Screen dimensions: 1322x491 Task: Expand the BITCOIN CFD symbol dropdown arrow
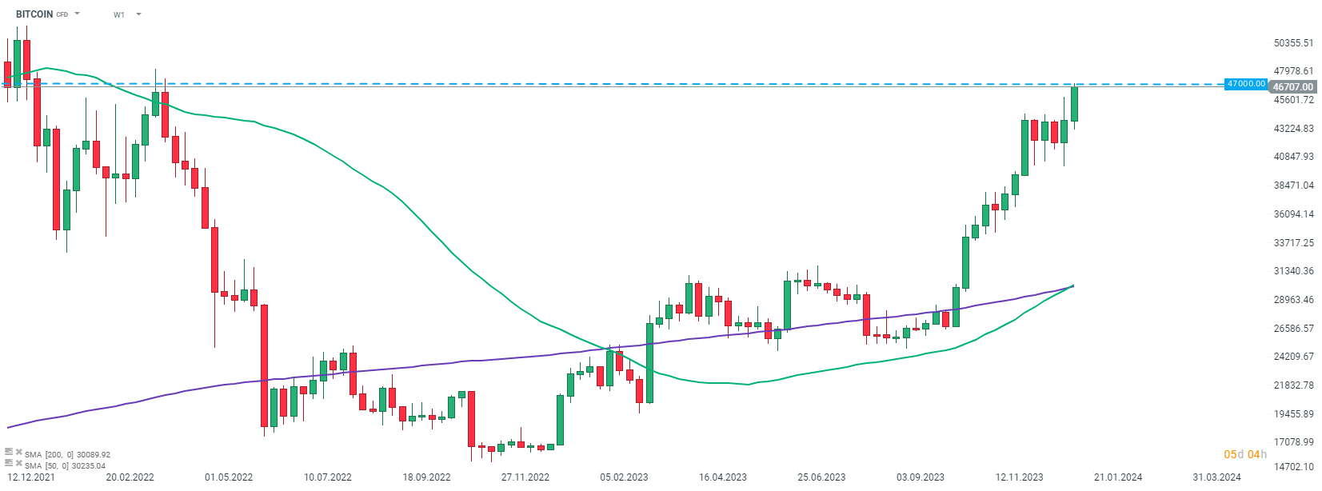point(78,14)
